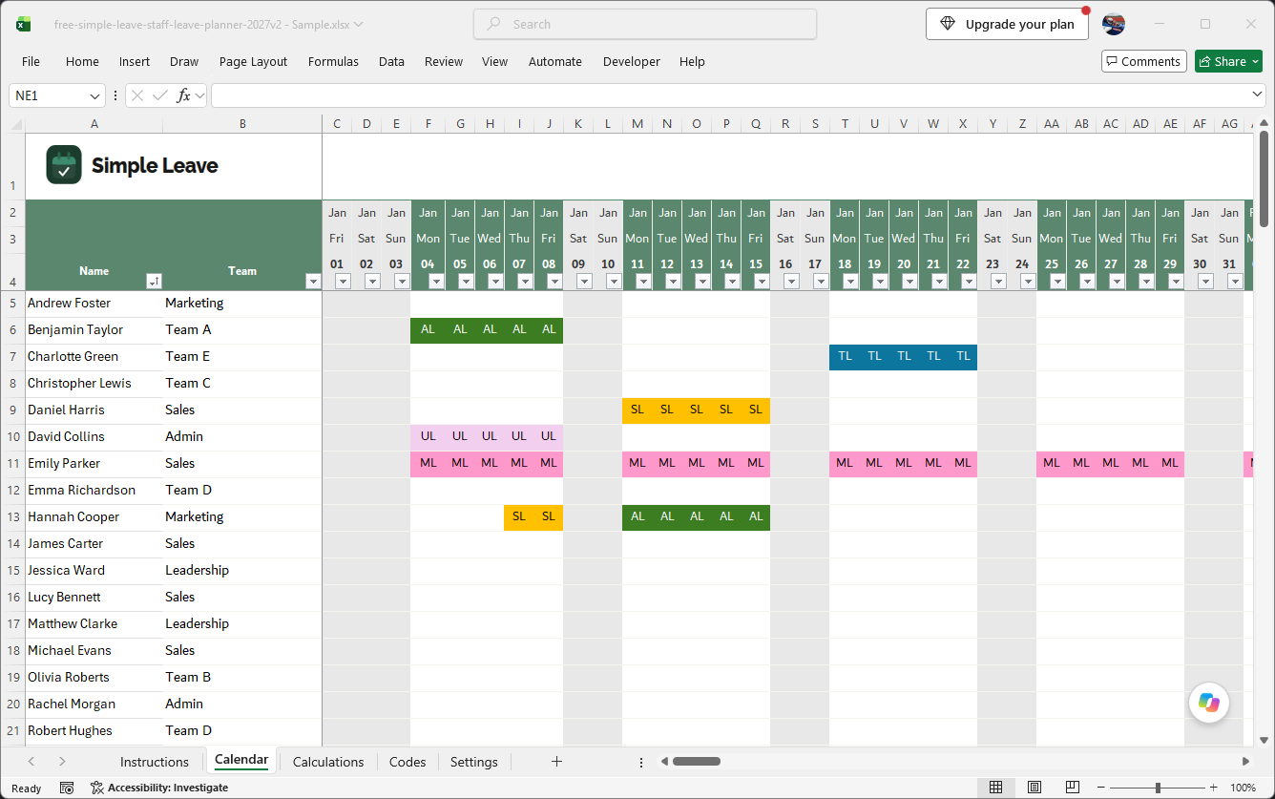Viewport: 1275px width, 799px height.
Task: Open the Formulas ribbon tab
Action: point(333,61)
